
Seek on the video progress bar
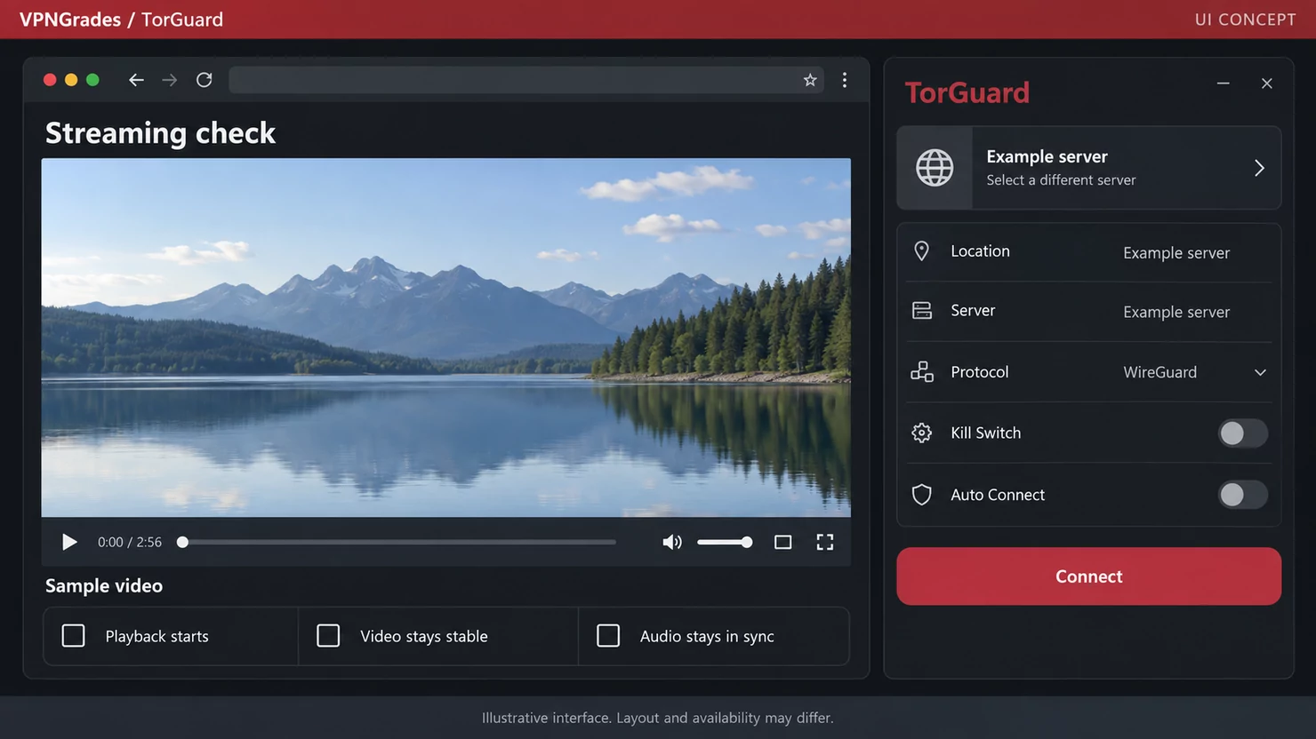click(397, 542)
